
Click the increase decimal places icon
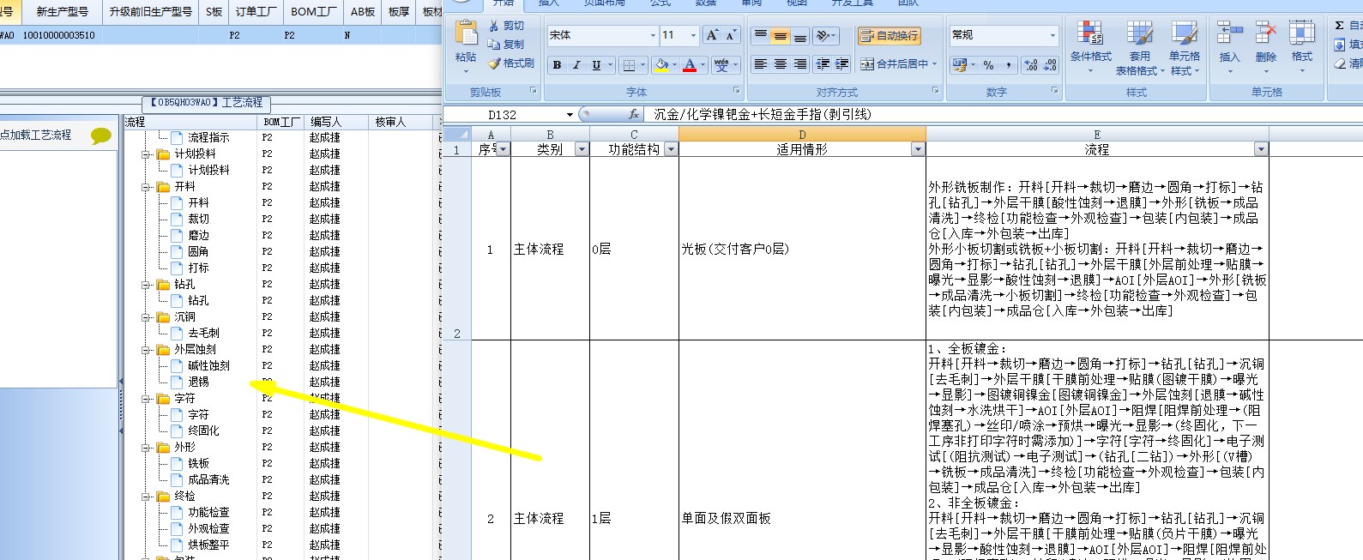[x=1031, y=64]
